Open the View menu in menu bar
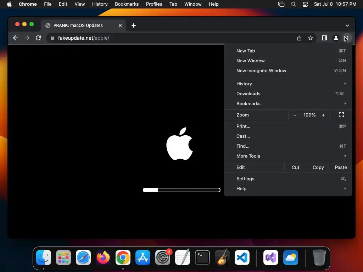Screen dimensions: 363x272 point(80,4)
